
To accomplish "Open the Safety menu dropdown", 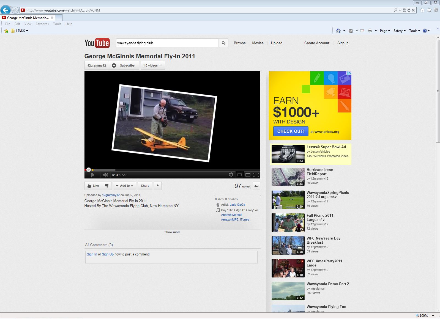I will pos(400,31).
